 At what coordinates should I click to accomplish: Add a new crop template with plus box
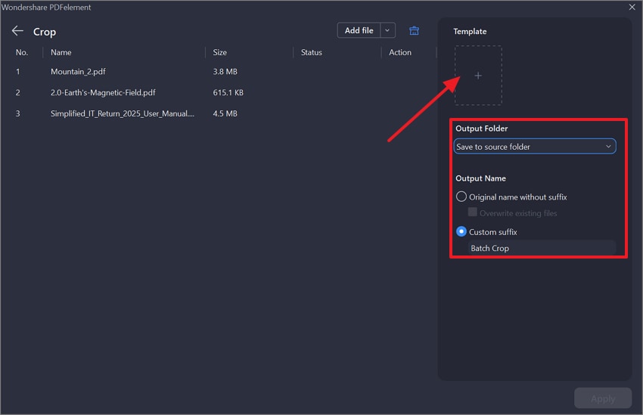click(478, 76)
